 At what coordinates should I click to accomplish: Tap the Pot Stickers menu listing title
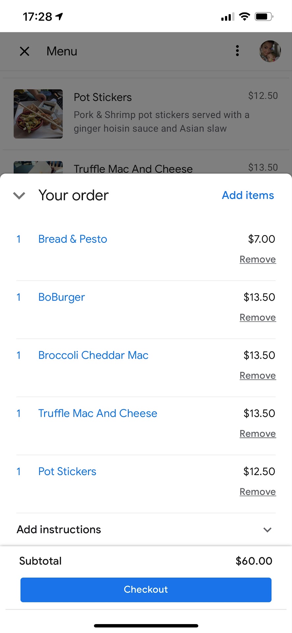click(103, 97)
